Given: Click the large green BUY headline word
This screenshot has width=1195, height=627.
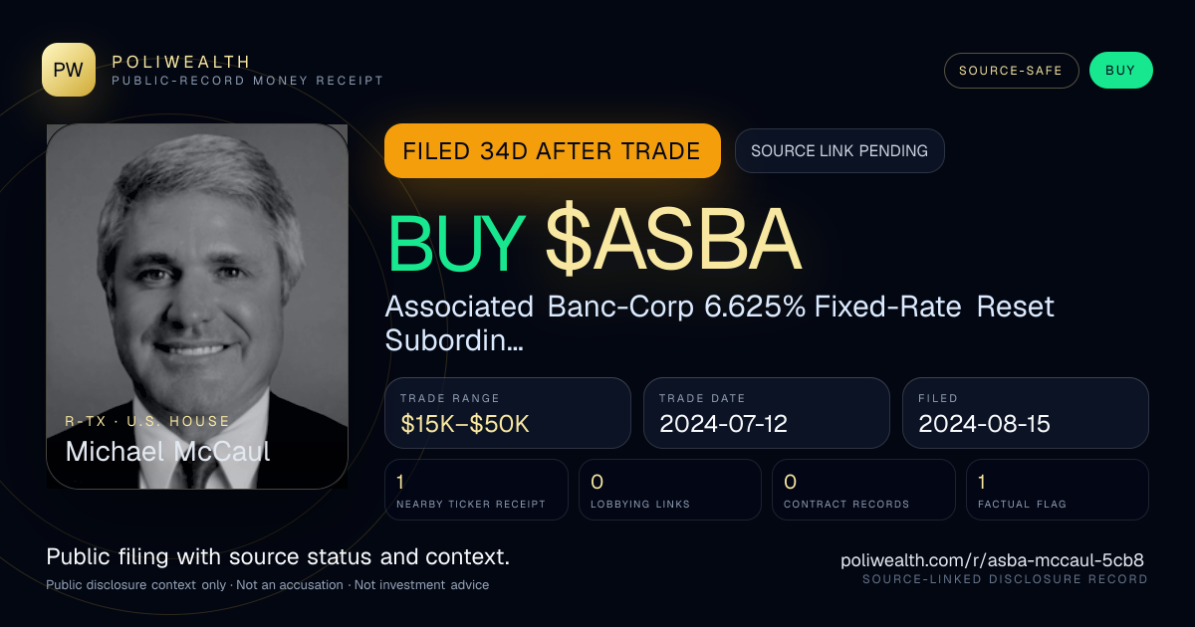Looking at the screenshot, I should click(x=456, y=243).
